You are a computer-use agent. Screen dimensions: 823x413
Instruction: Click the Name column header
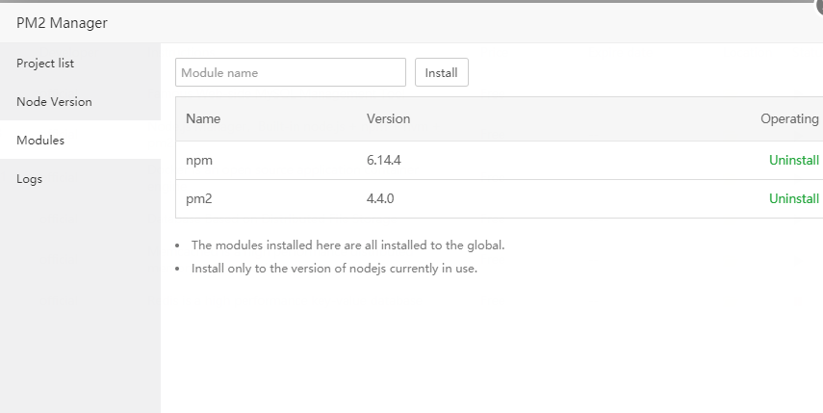point(203,119)
